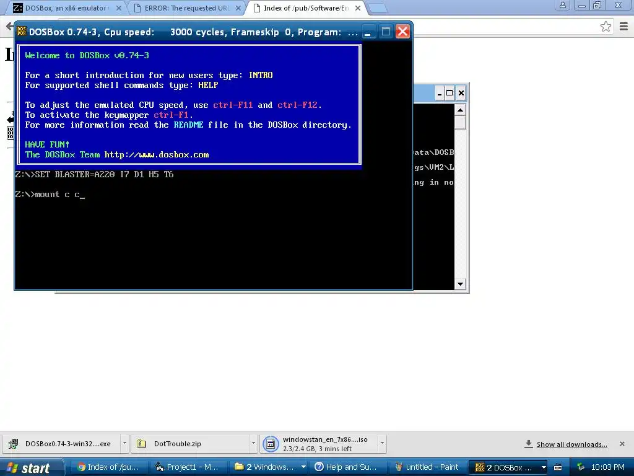
Task: Open the Windows Start menu
Action: click(32, 467)
